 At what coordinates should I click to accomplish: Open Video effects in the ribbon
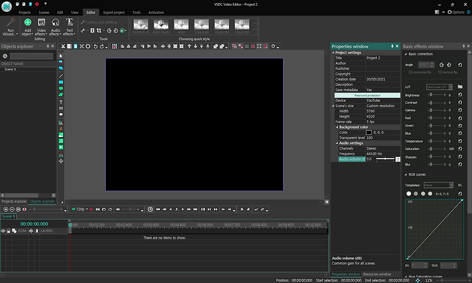click(x=42, y=23)
